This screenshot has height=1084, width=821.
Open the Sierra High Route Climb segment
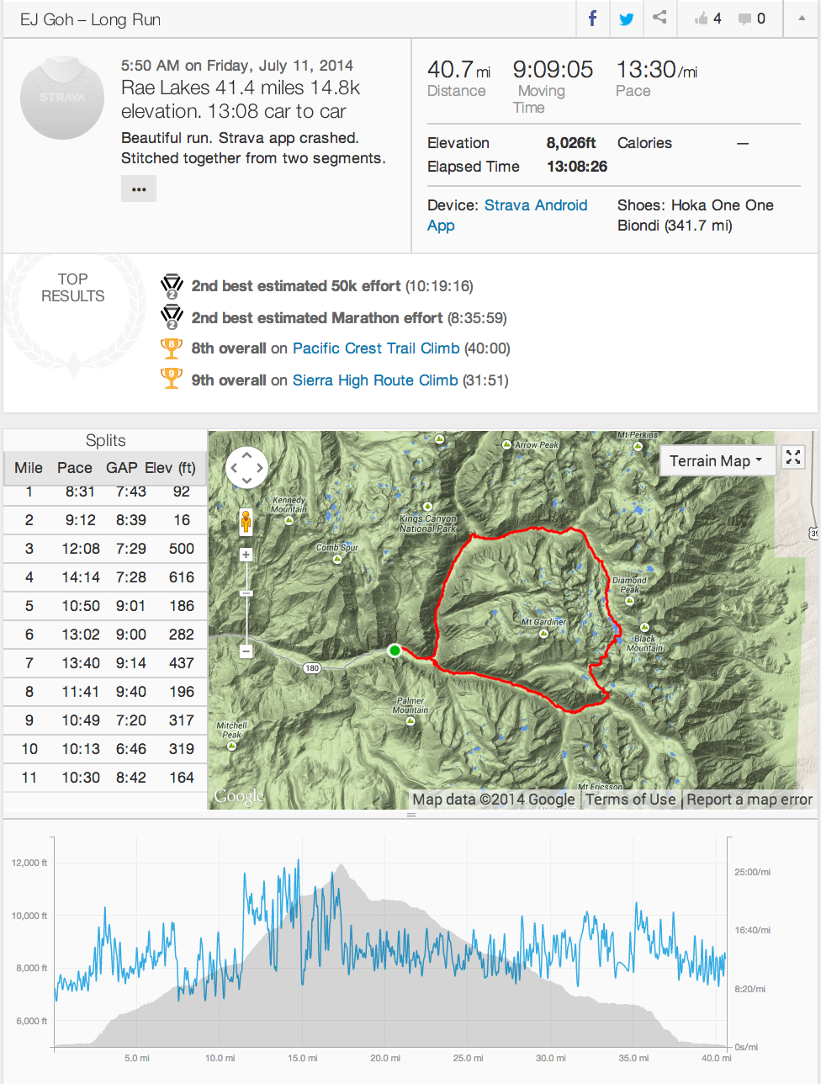375,380
